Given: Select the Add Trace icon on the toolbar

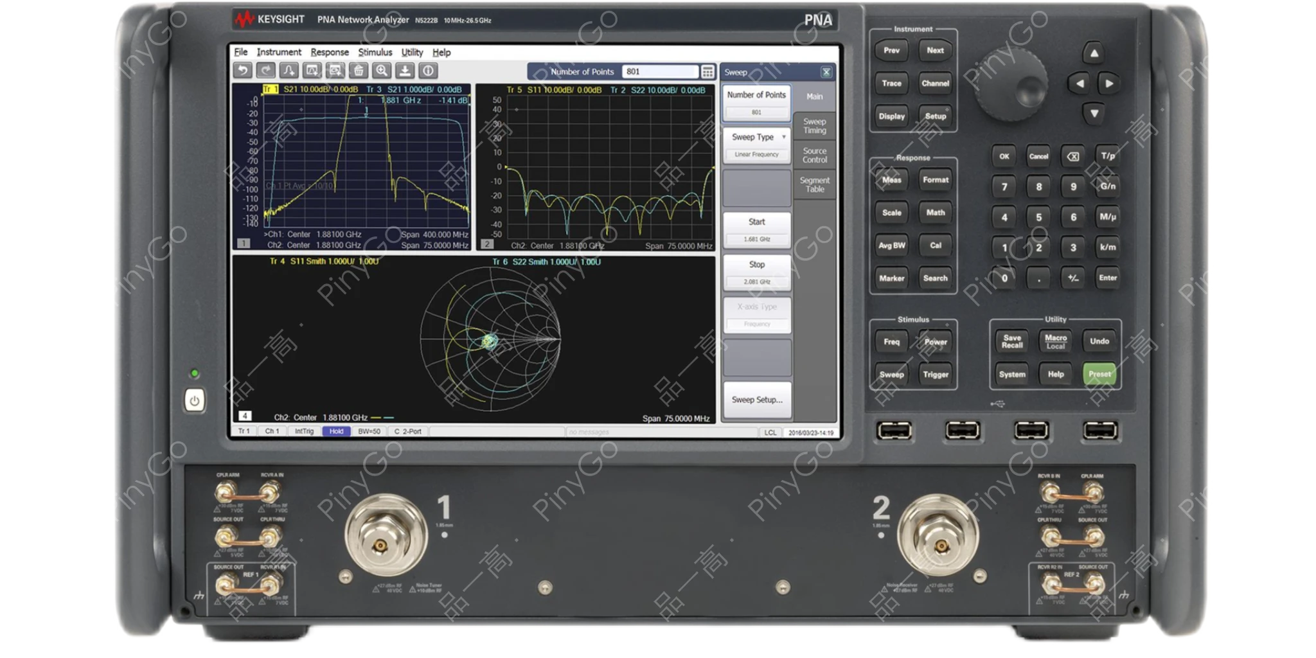Looking at the screenshot, I should tap(289, 71).
